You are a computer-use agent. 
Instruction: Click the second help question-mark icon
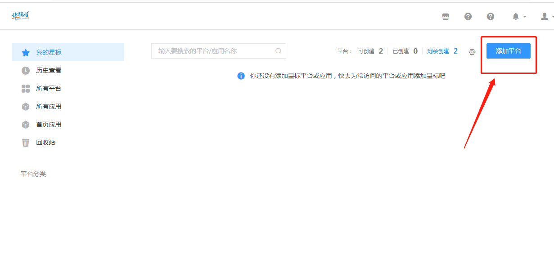tap(491, 17)
